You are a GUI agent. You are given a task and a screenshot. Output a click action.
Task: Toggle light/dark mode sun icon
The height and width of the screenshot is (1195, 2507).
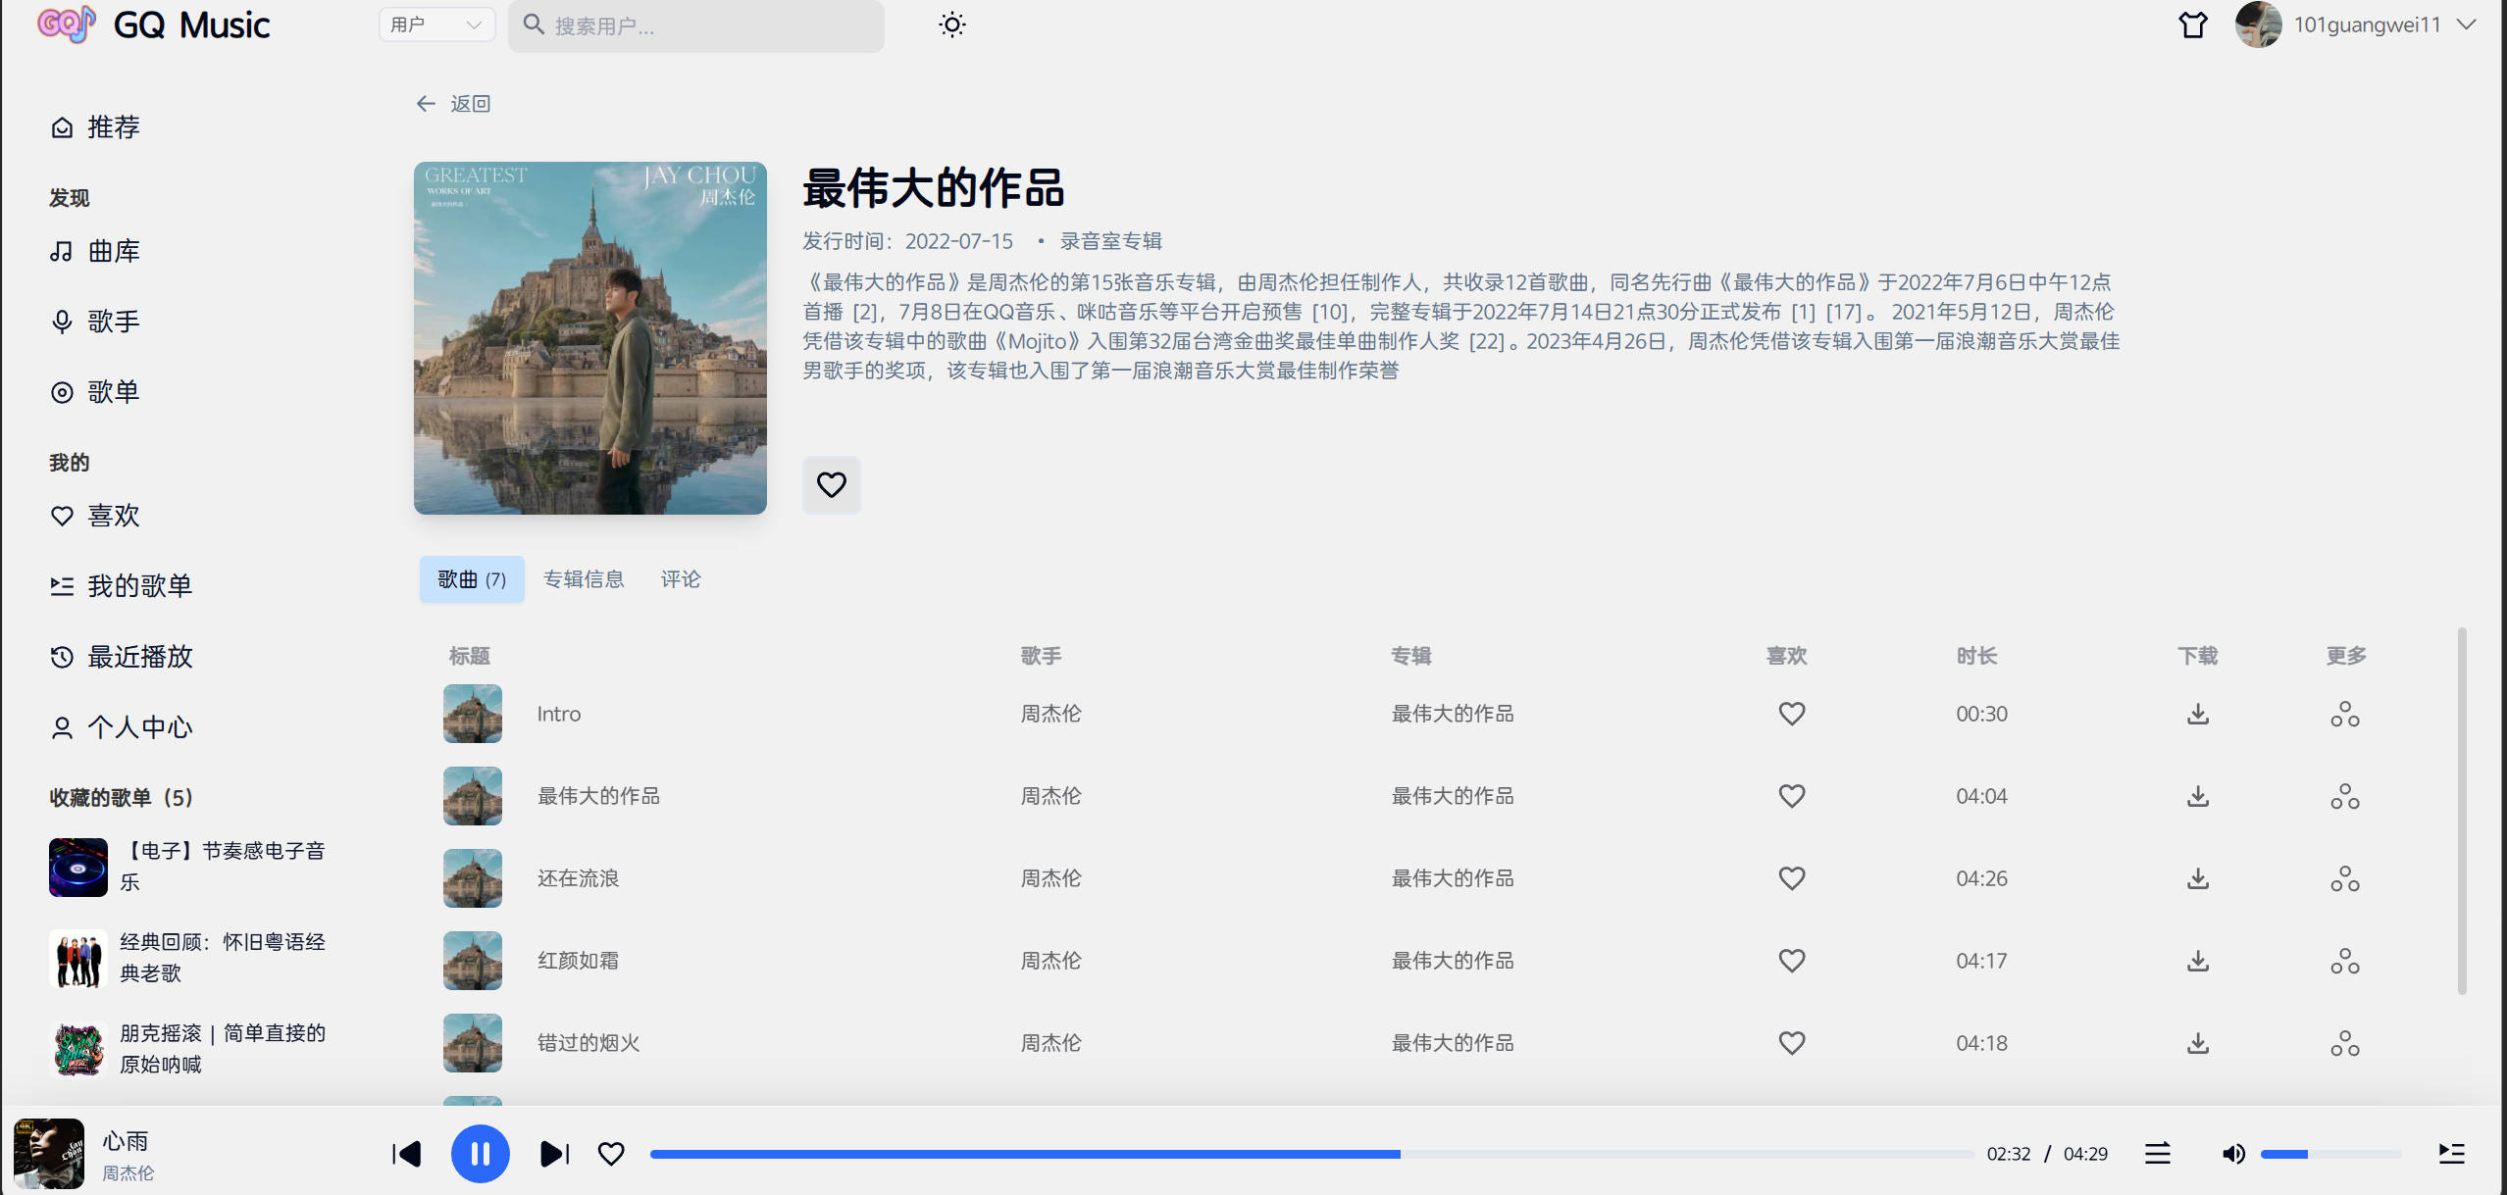click(951, 25)
